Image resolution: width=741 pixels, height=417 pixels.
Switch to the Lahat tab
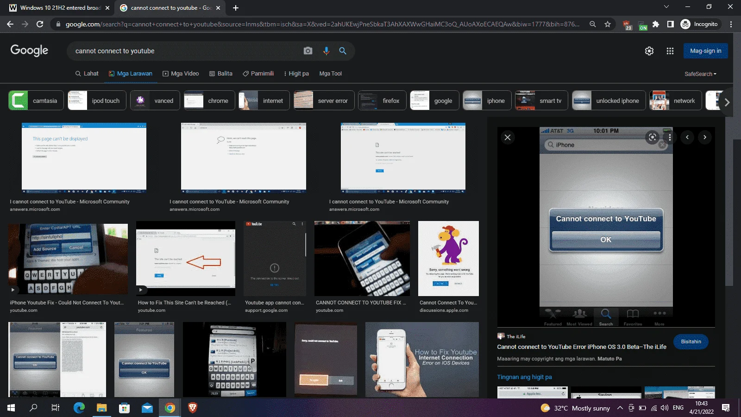87,74
